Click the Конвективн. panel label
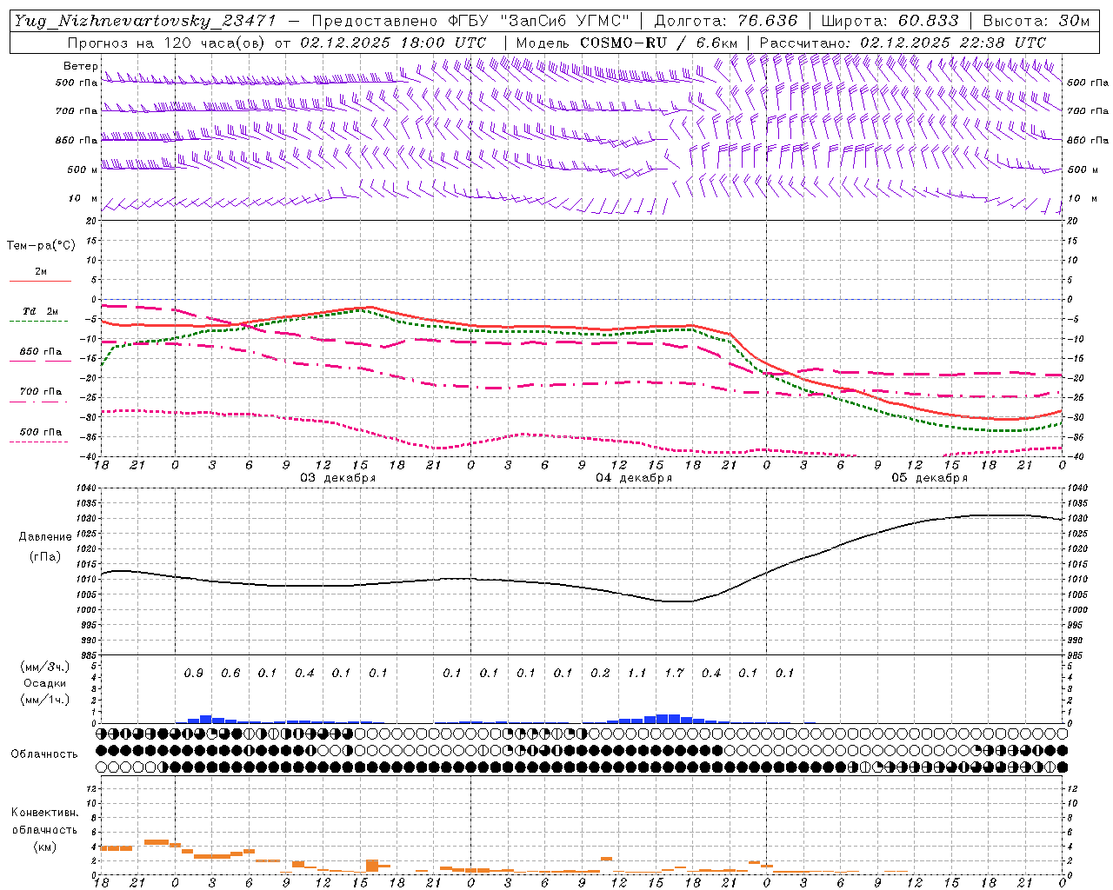The height and width of the screenshot is (890, 1113). click(44, 813)
